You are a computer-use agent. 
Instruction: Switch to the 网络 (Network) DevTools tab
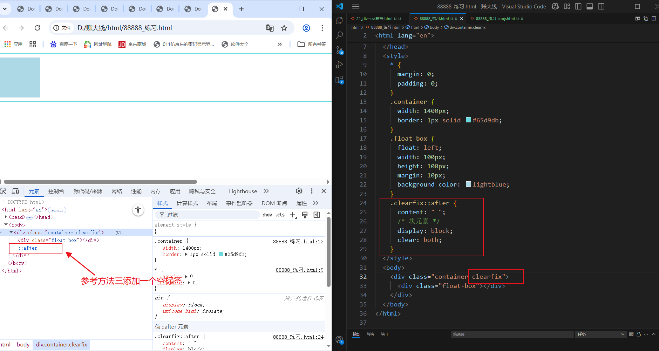coord(117,191)
